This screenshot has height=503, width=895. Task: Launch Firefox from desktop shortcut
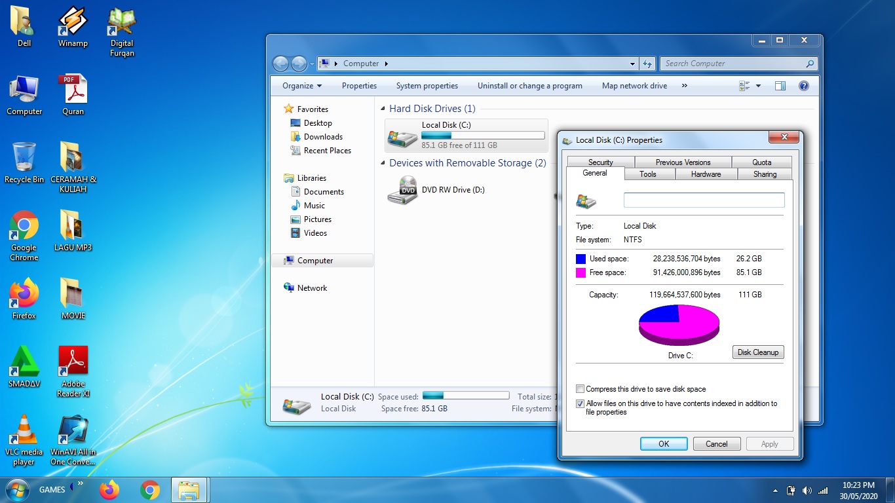[24, 299]
